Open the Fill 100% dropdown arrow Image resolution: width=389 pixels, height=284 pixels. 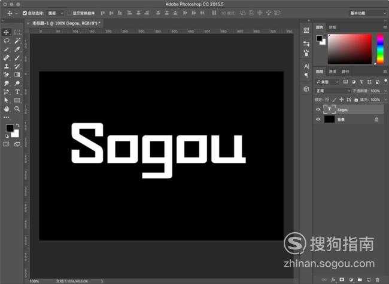pos(385,100)
